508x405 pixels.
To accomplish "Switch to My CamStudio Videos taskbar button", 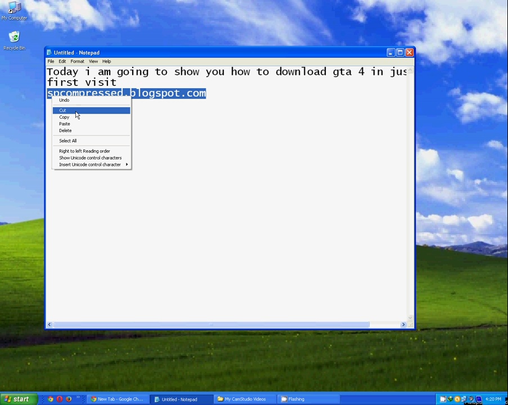I will (245, 399).
